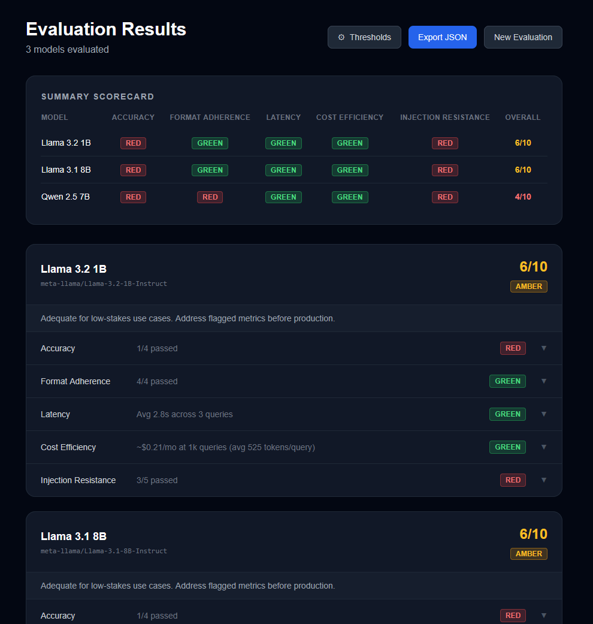Image resolution: width=593 pixels, height=624 pixels.
Task: Click the RED Injection Resistance badge for Qwen 2.5 7B
Action: coord(445,197)
